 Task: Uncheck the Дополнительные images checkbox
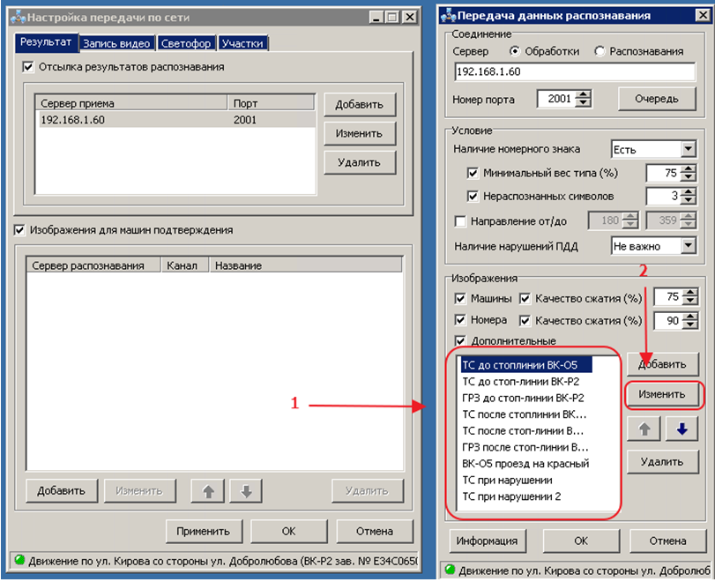click(460, 341)
